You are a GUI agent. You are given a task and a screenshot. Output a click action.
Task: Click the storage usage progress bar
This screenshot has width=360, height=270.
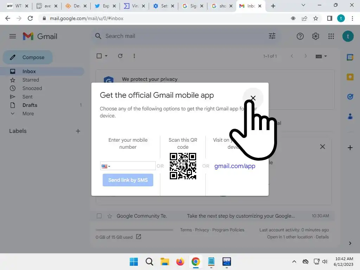[x=134, y=230]
